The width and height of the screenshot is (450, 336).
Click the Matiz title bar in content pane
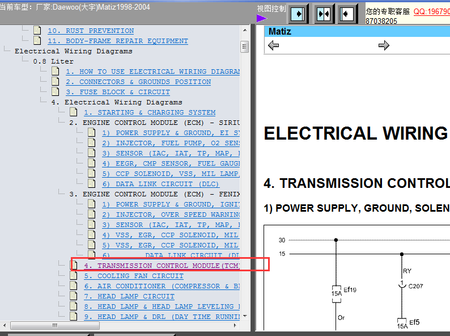357,31
